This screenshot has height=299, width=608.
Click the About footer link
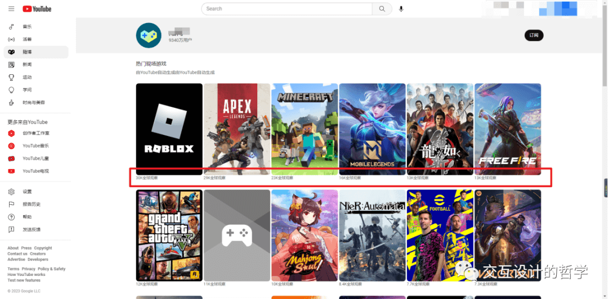13,248
